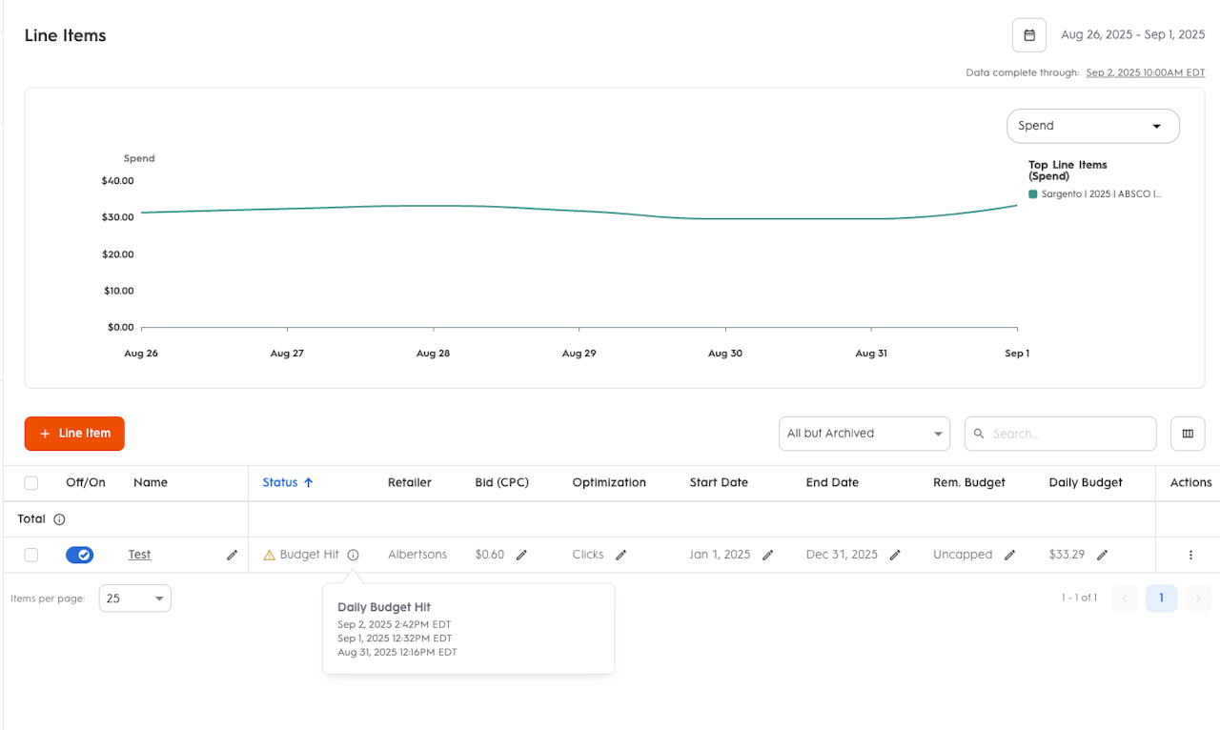This screenshot has width=1220, height=730.
Task: Click the info icon beside Total
Action: [59, 519]
